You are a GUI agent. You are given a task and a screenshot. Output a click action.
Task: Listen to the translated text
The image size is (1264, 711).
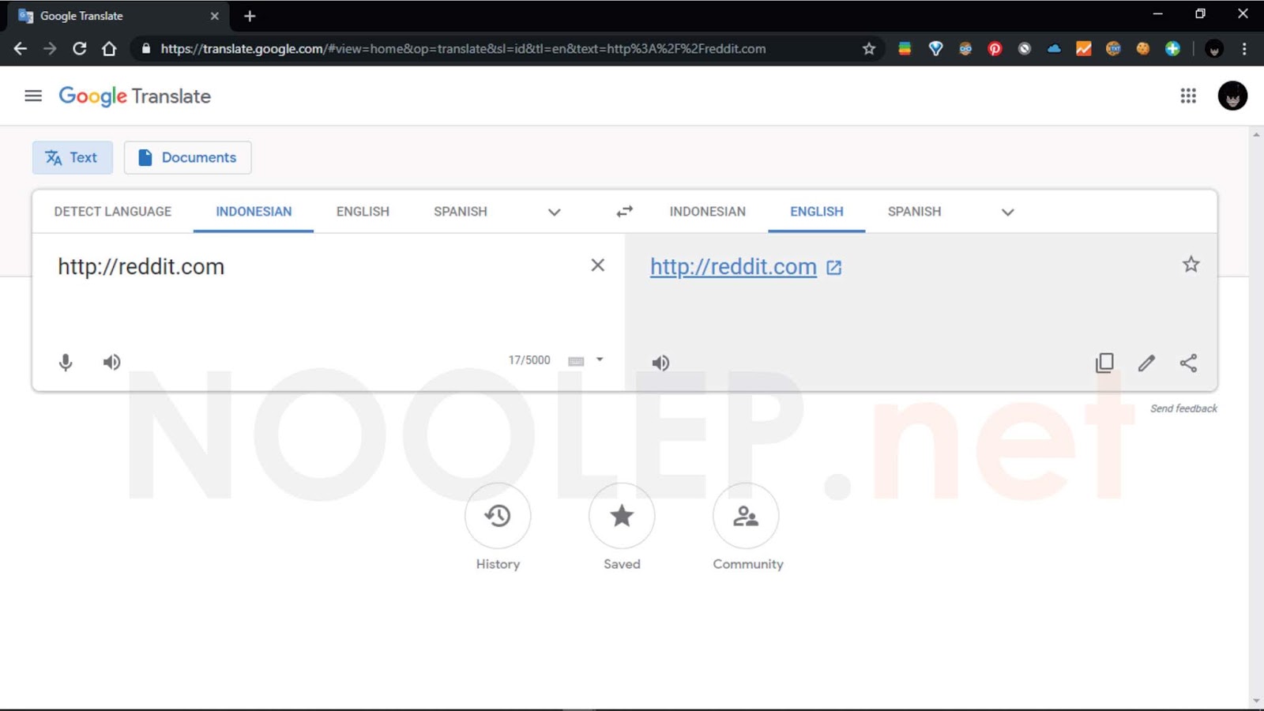pos(660,363)
